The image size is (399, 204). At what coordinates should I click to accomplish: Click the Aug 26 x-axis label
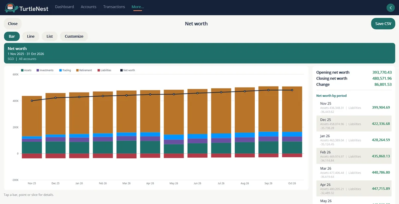coord(245,183)
